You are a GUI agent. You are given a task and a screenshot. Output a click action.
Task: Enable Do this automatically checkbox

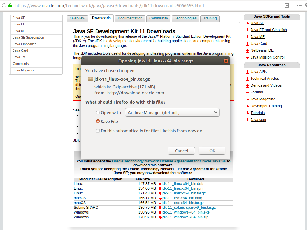(x=98, y=131)
